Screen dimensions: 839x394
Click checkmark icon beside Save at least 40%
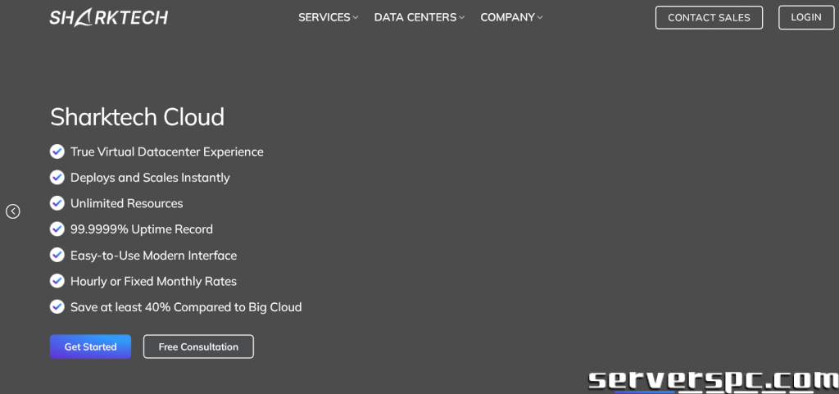click(57, 307)
